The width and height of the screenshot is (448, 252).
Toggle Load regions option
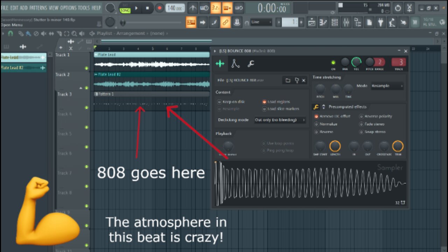pos(276,102)
